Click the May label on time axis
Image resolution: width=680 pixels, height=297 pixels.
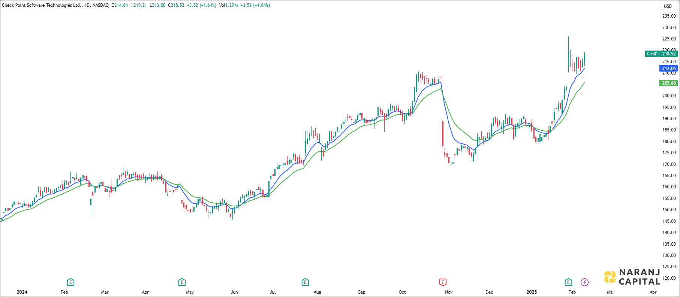[190, 292]
